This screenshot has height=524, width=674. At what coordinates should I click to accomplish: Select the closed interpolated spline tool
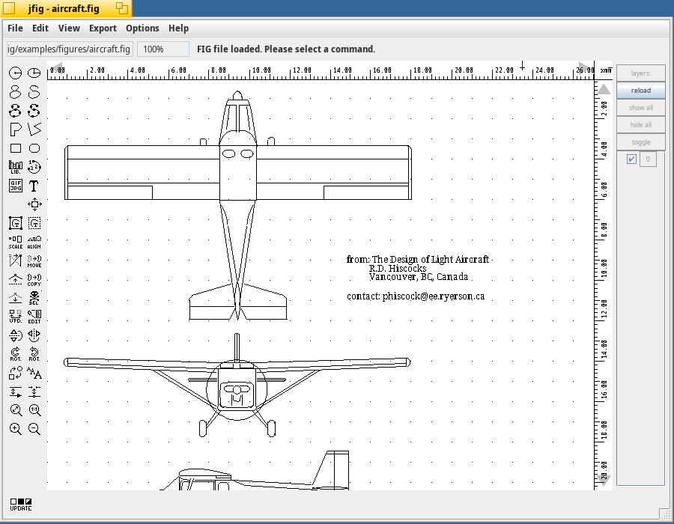click(x=16, y=111)
